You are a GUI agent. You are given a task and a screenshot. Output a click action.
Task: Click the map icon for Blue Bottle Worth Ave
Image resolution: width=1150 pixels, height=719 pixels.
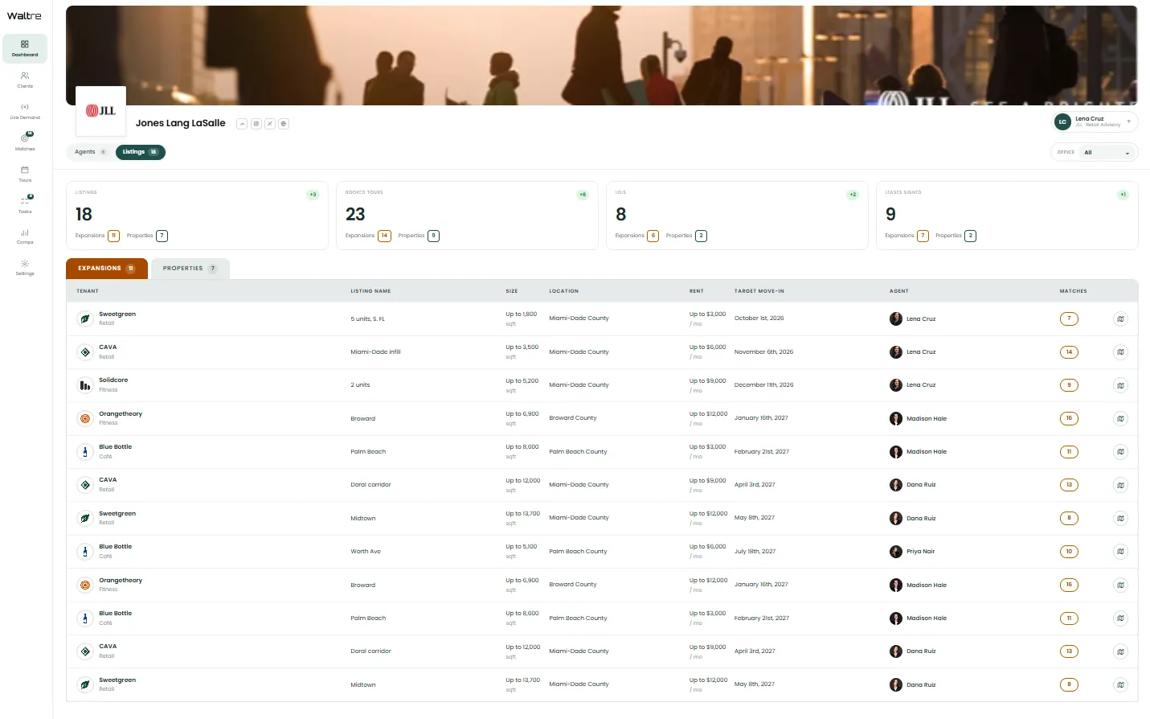click(1120, 552)
